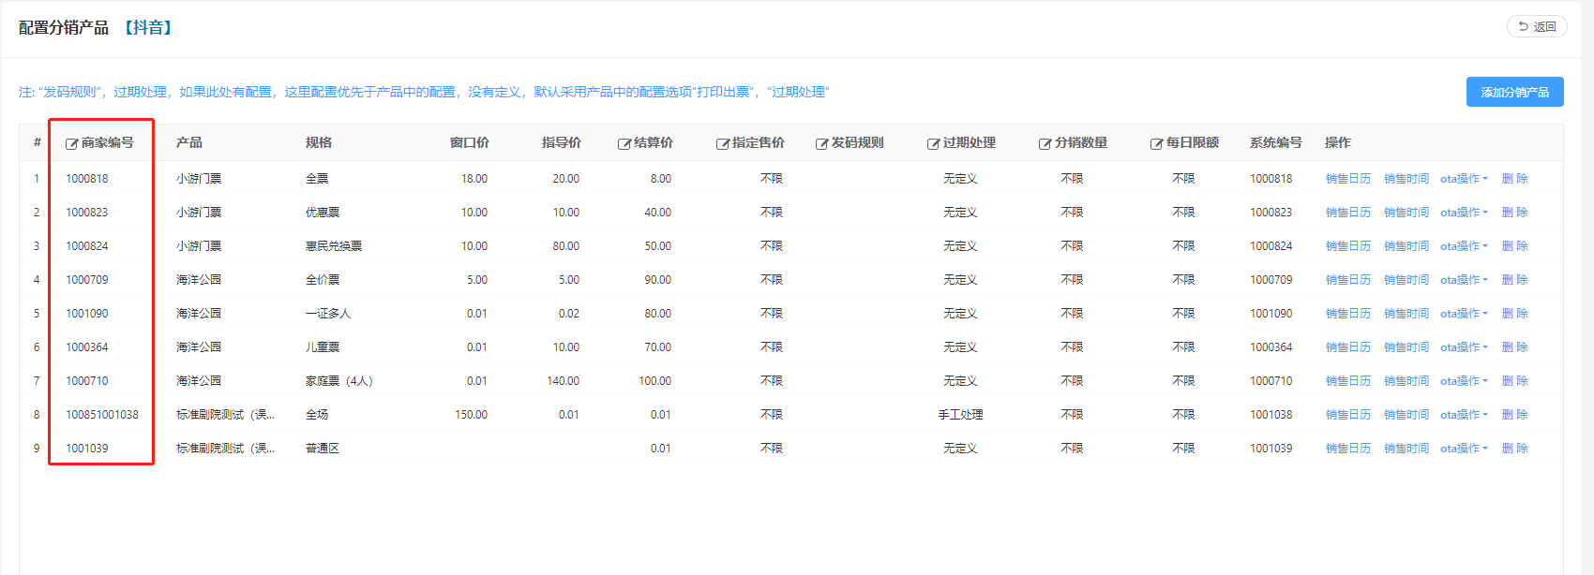Click the 返回 back button
1594x575 pixels.
[x=1537, y=26]
